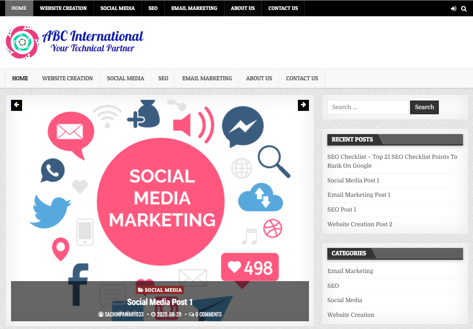
Task: Open SEO Post 1 recent post
Action: pyautogui.click(x=342, y=209)
